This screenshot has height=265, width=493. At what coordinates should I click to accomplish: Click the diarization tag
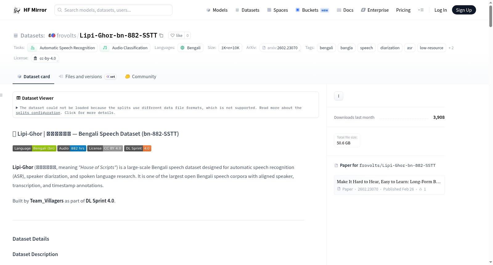(x=390, y=48)
